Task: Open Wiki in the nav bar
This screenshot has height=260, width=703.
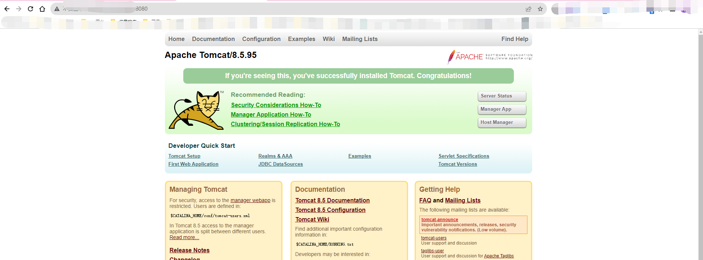Action: pos(329,39)
